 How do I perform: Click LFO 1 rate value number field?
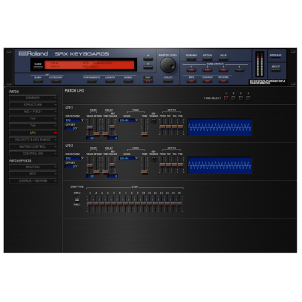tap(90, 138)
